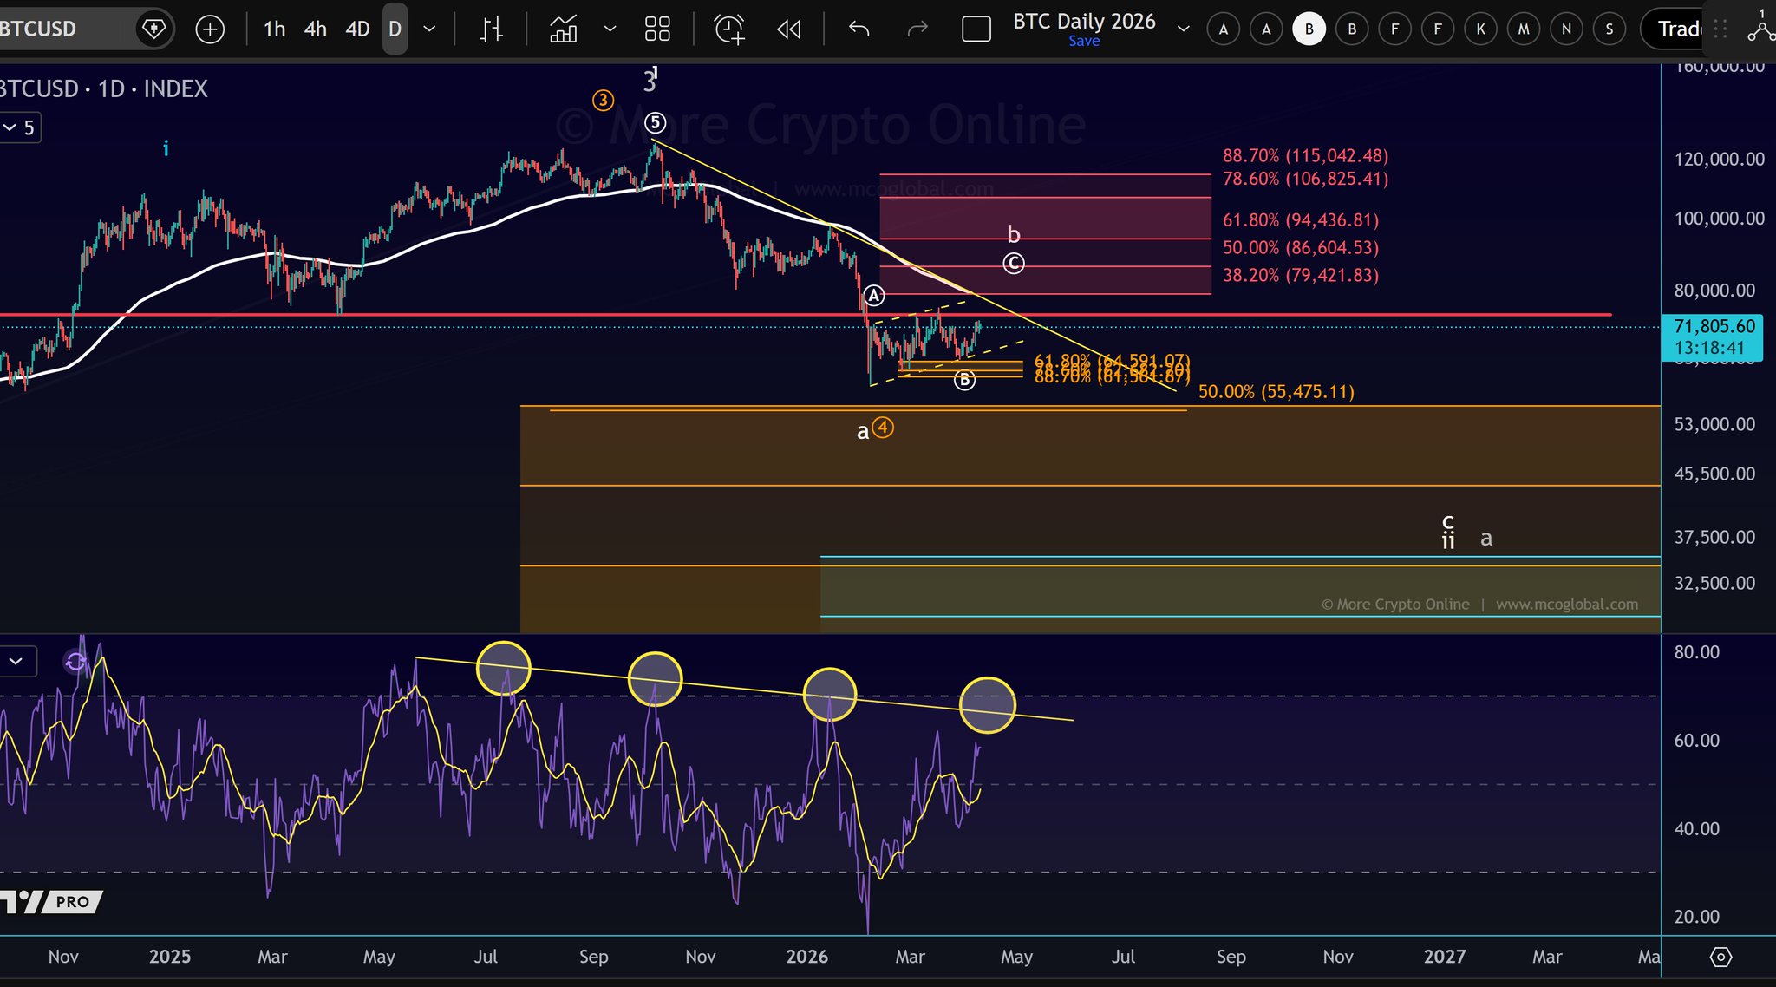
Task: Expand the BTC Daily 2026 layout menu
Action: 1183,29
